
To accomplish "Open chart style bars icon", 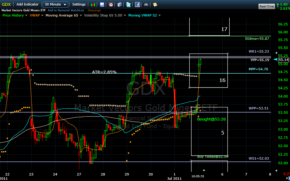I will tap(93, 5).
